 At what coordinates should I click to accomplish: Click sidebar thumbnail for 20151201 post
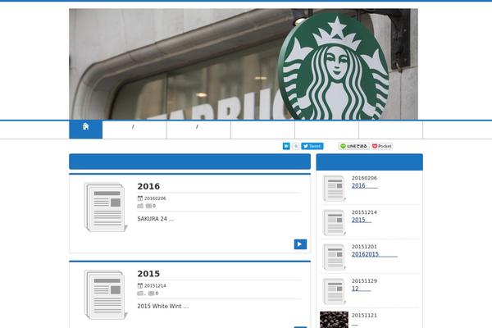tap(335, 257)
